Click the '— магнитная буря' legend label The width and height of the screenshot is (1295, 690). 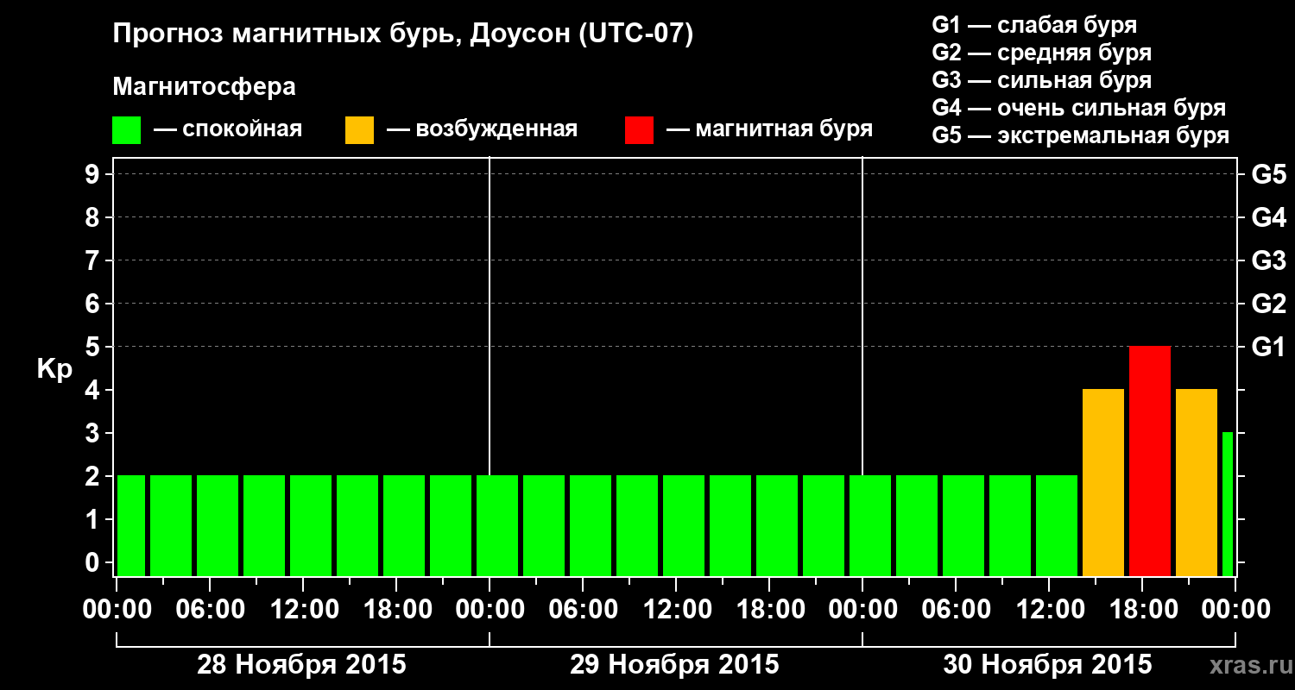[770, 130]
